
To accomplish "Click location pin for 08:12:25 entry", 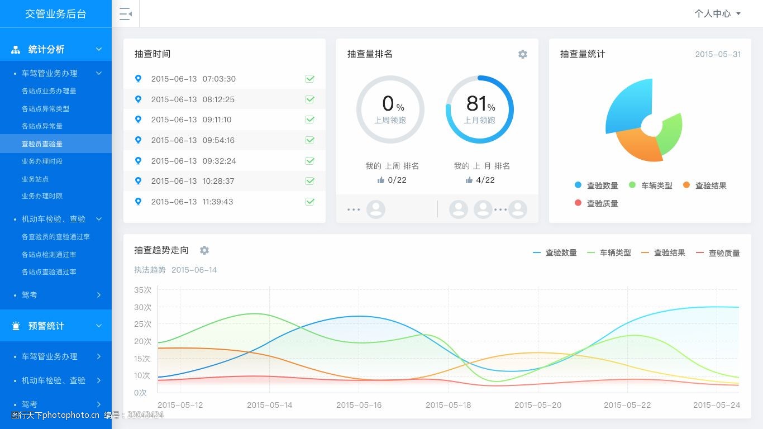I will pos(139,99).
